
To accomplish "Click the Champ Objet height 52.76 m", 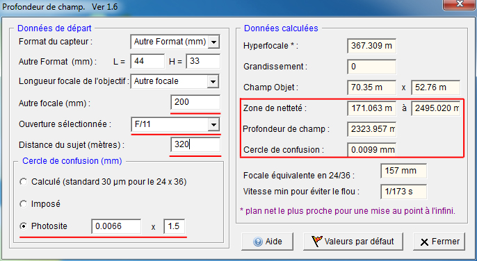I will pos(435,87).
